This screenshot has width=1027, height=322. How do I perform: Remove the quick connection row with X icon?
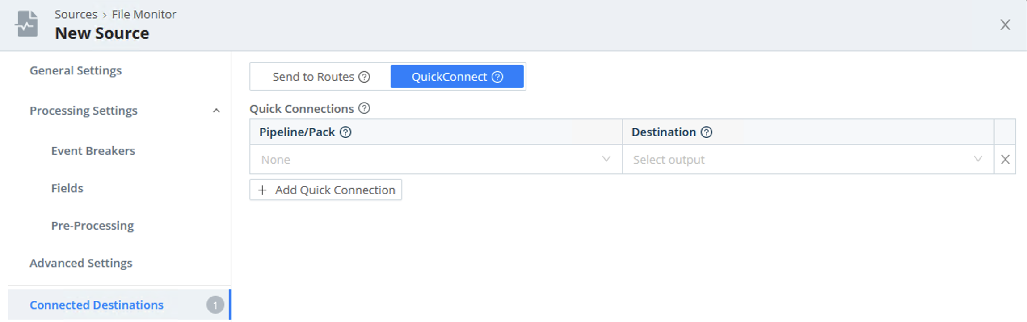click(1005, 159)
